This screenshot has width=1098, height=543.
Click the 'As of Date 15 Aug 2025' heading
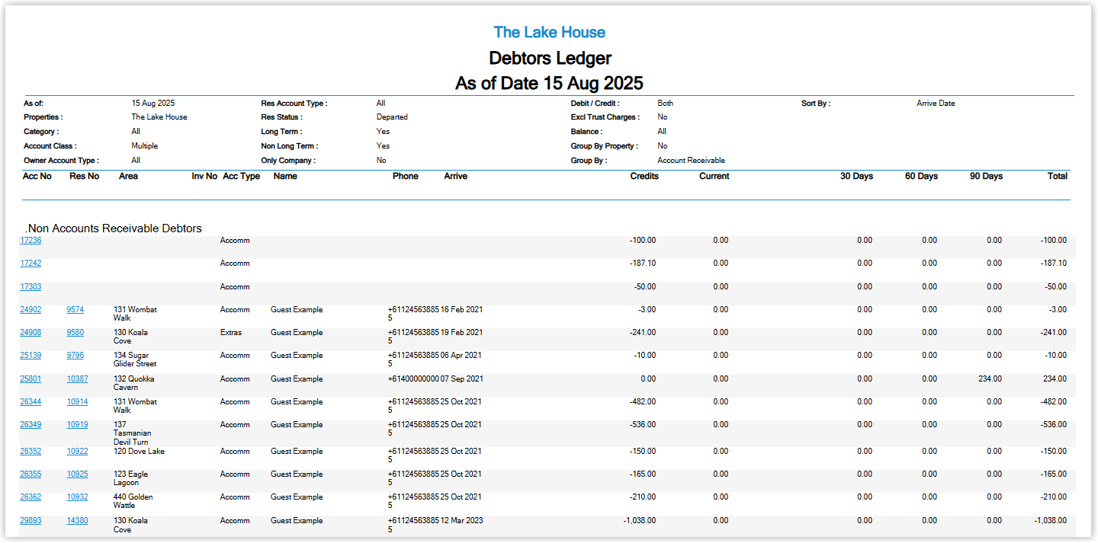549,83
